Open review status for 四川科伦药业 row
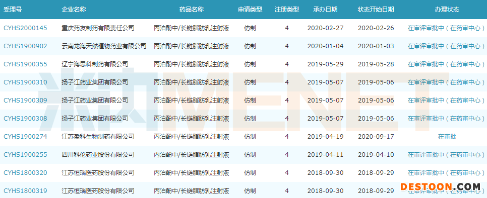Image resolution: width=487 pixels, height=198 pixels. coord(446,155)
